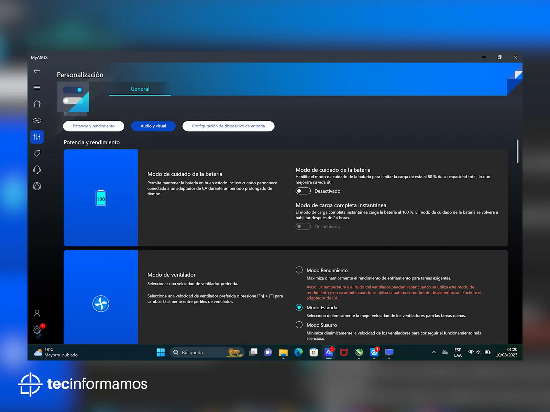The height and width of the screenshot is (412, 550).
Task: Open Configuración de dispositivo de entrada section
Action: click(x=228, y=126)
